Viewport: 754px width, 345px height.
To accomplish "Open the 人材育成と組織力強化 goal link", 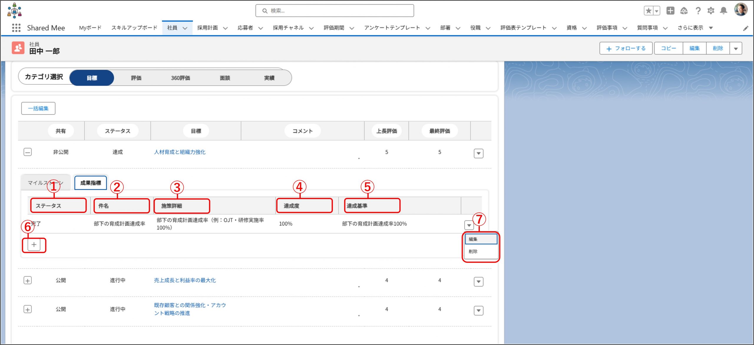I will pos(180,152).
